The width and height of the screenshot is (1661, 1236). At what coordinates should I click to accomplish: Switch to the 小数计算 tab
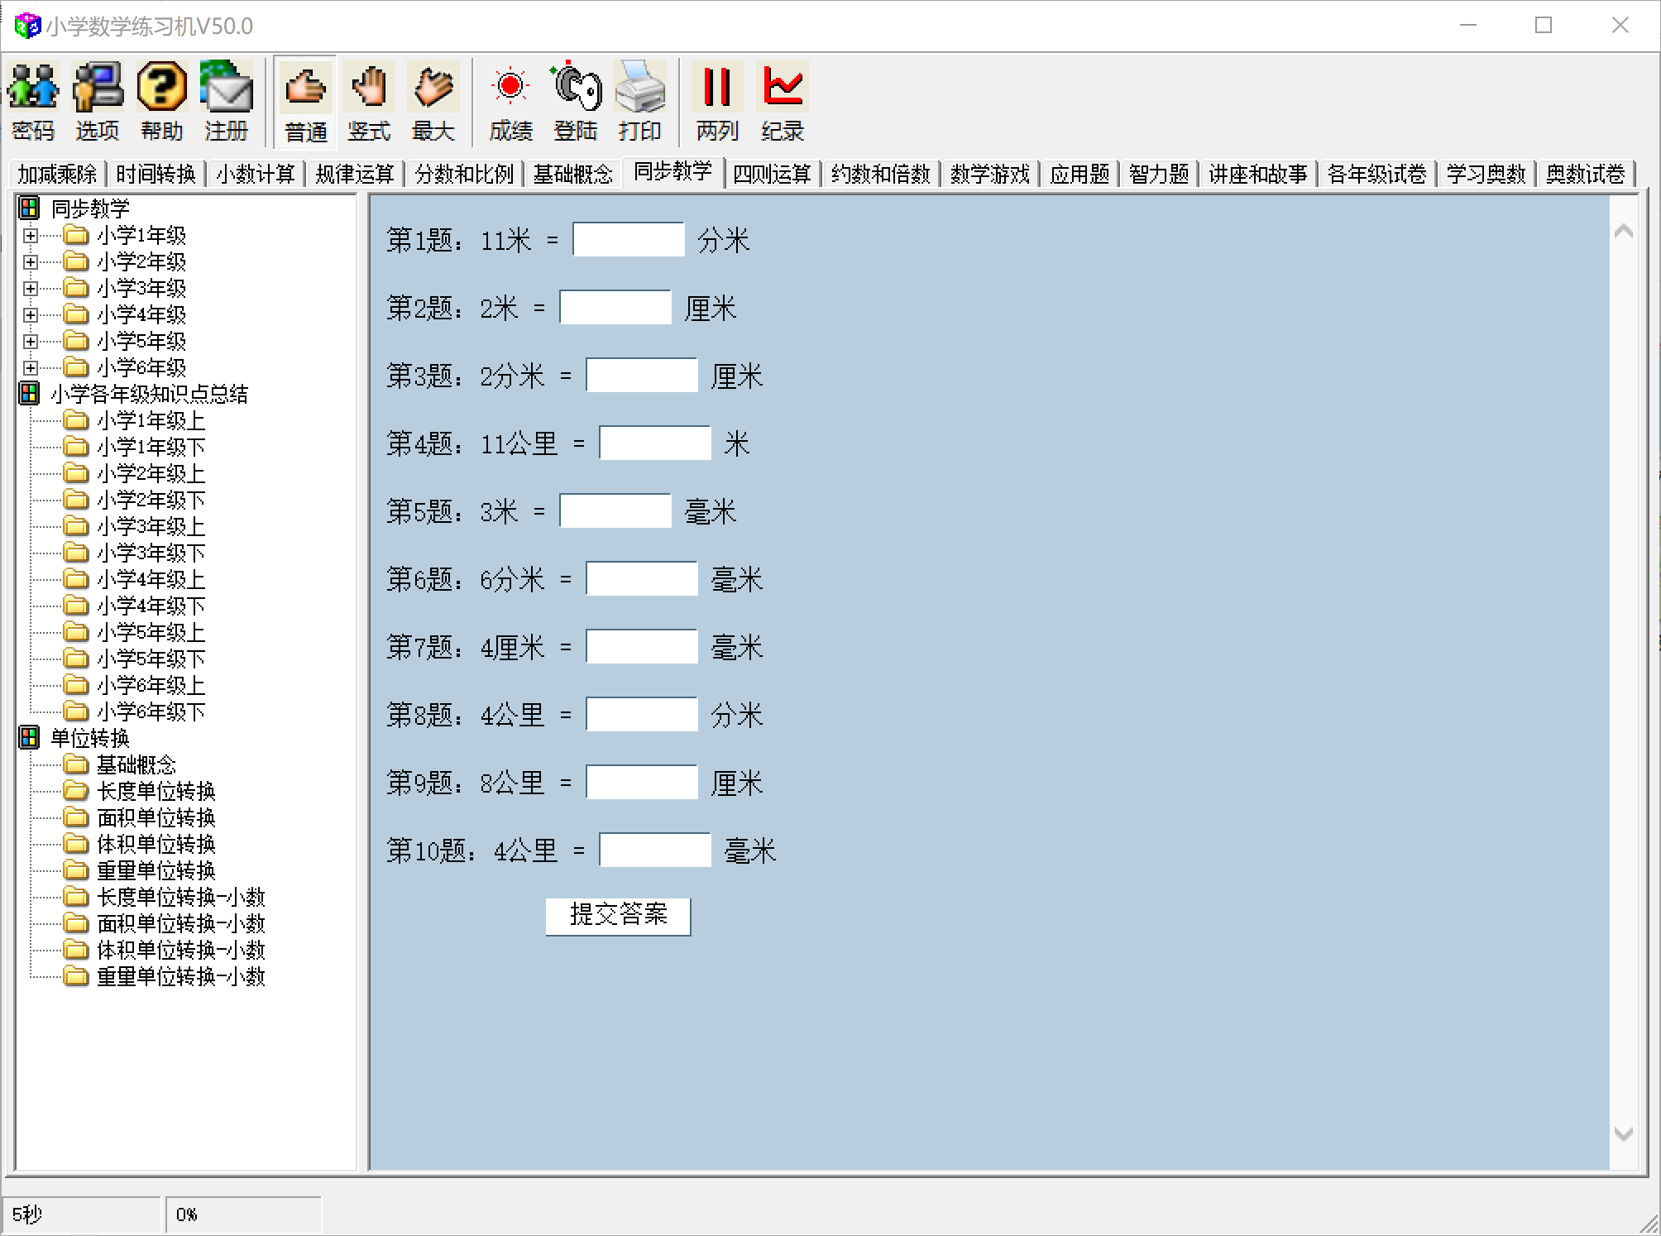256,174
